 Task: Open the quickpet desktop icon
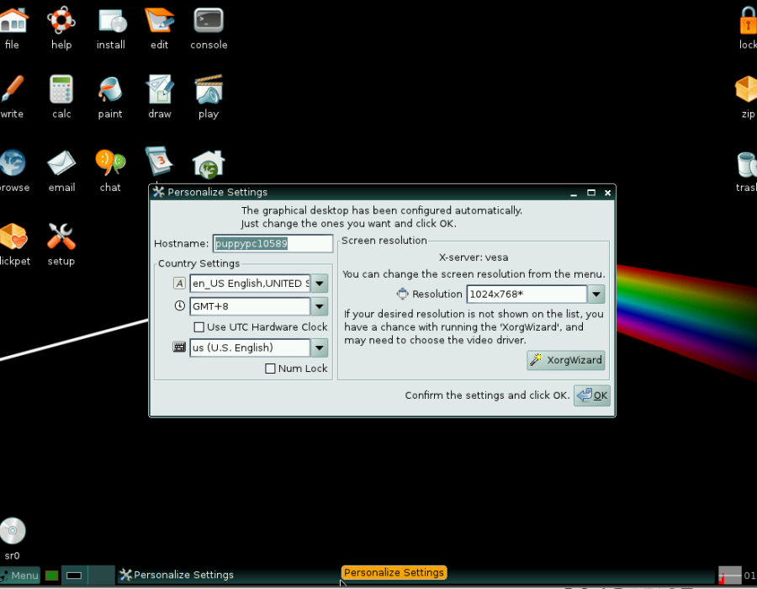point(13,236)
